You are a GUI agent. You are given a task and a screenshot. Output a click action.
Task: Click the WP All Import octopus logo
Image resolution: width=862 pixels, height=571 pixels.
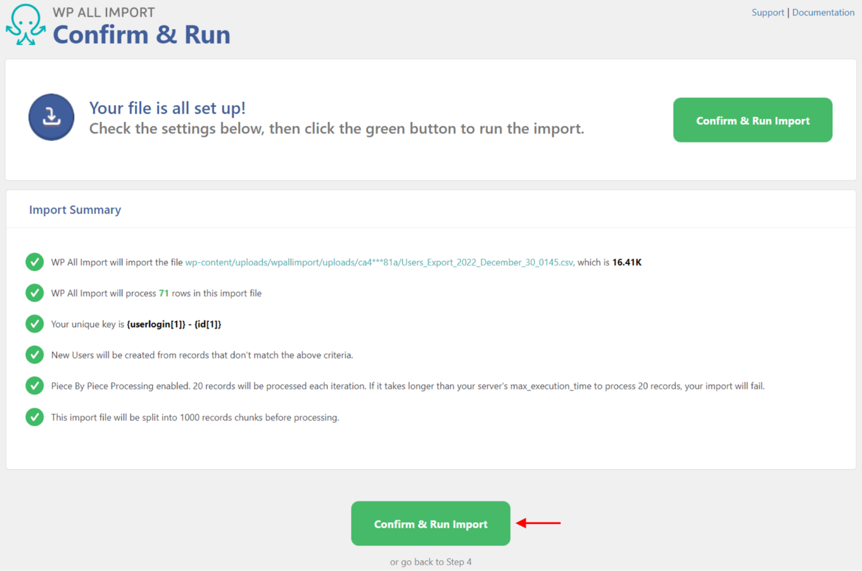click(26, 25)
